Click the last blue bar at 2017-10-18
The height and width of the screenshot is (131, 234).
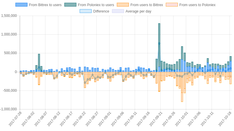point(230,67)
